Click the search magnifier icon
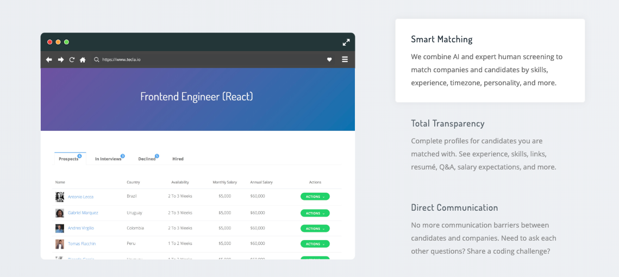The width and height of the screenshot is (619, 277). [x=97, y=60]
